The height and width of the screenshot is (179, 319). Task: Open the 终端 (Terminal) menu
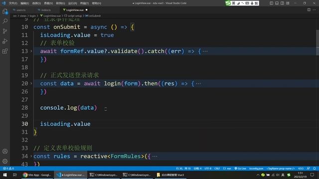tap(84, 3)
